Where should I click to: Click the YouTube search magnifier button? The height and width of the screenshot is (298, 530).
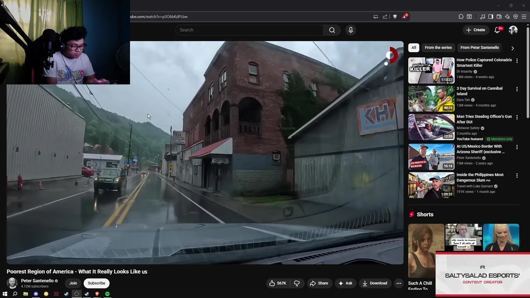point(332,30)
